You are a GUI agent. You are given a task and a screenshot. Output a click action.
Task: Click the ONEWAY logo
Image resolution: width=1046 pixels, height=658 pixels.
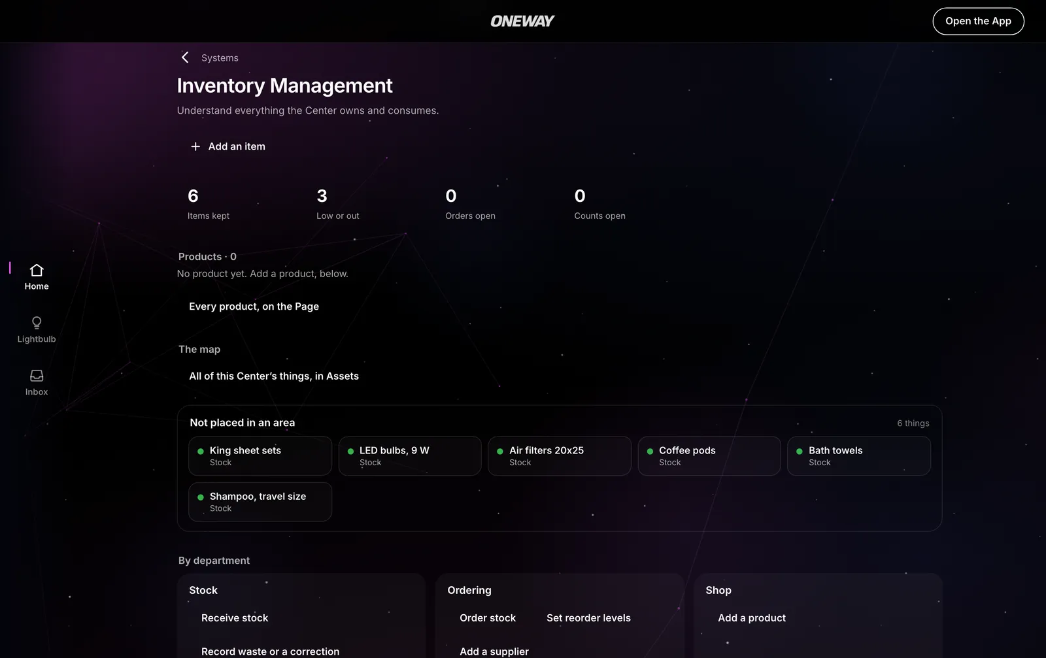click(522, 21)
